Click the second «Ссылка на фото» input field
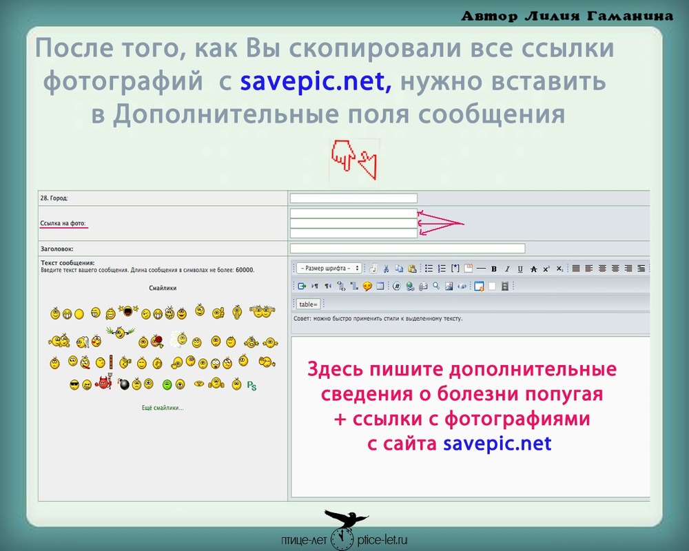 coord(353,223)
